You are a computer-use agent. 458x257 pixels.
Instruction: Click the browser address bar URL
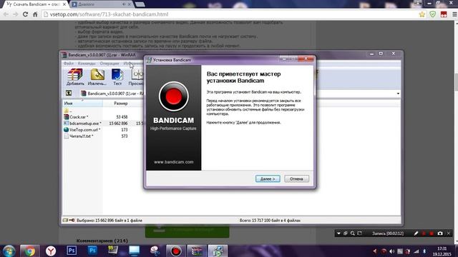[x=109, y=14]
